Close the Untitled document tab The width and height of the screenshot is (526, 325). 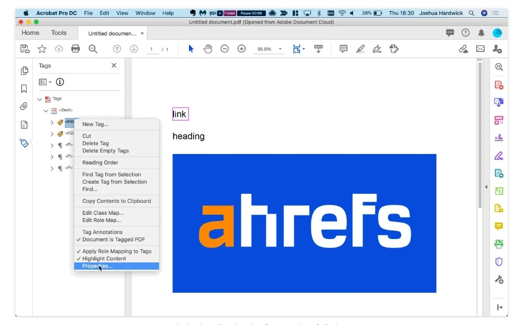coord(142,33)
